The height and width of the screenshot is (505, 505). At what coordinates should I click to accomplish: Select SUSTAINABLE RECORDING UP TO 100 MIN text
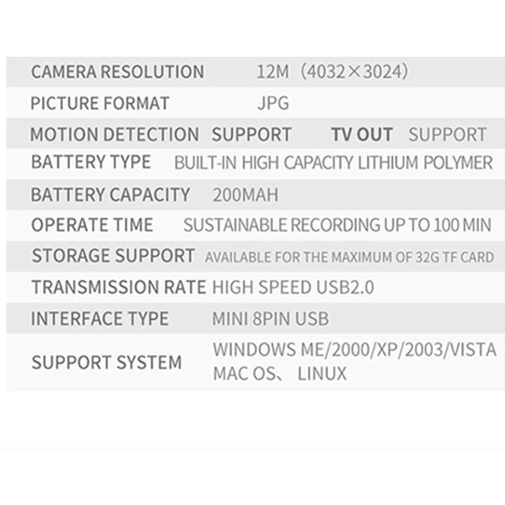[337, 225]
